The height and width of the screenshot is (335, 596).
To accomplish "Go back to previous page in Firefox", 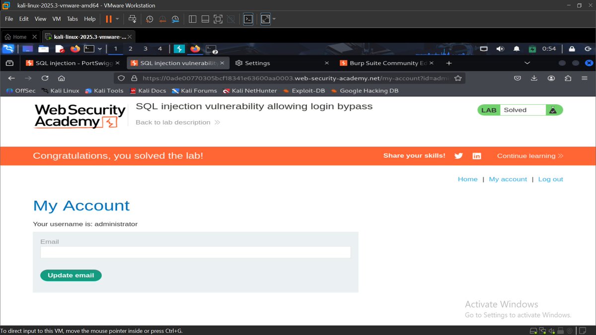I will pyautogui.click(x=11, y=78).
